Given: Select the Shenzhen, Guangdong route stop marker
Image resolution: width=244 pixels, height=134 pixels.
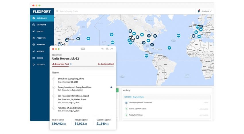Looking at the screenshot, I should click(54, 79).
